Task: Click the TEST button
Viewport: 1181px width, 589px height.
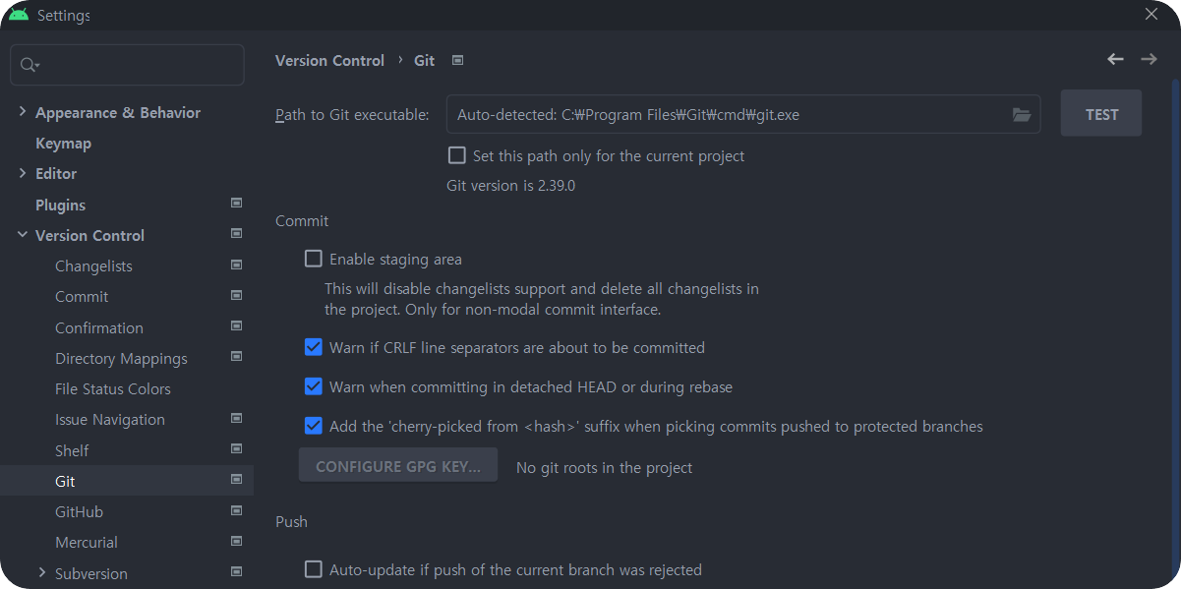Action: pyautogui.click(x=1101, y=114)
